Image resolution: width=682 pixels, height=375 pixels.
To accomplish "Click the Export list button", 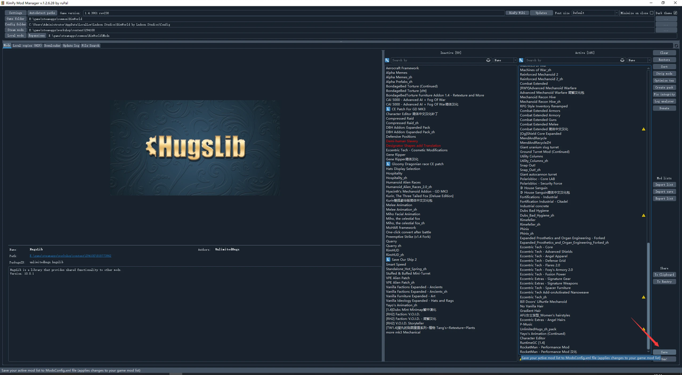I will tap(664, 198).
